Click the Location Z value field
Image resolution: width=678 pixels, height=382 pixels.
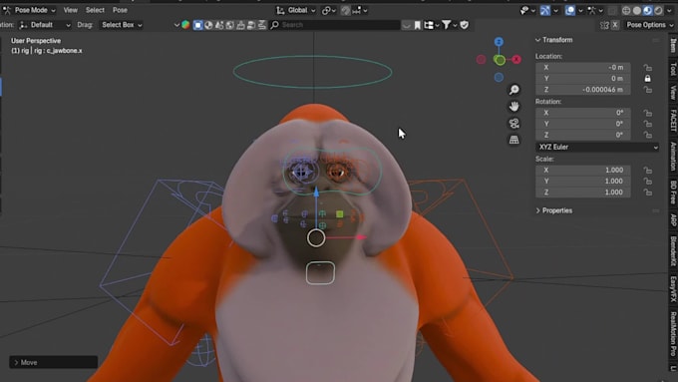(x=583, y=90)
